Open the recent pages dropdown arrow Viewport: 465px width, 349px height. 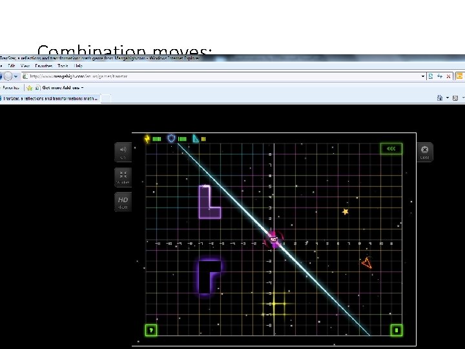click(15, 76)
